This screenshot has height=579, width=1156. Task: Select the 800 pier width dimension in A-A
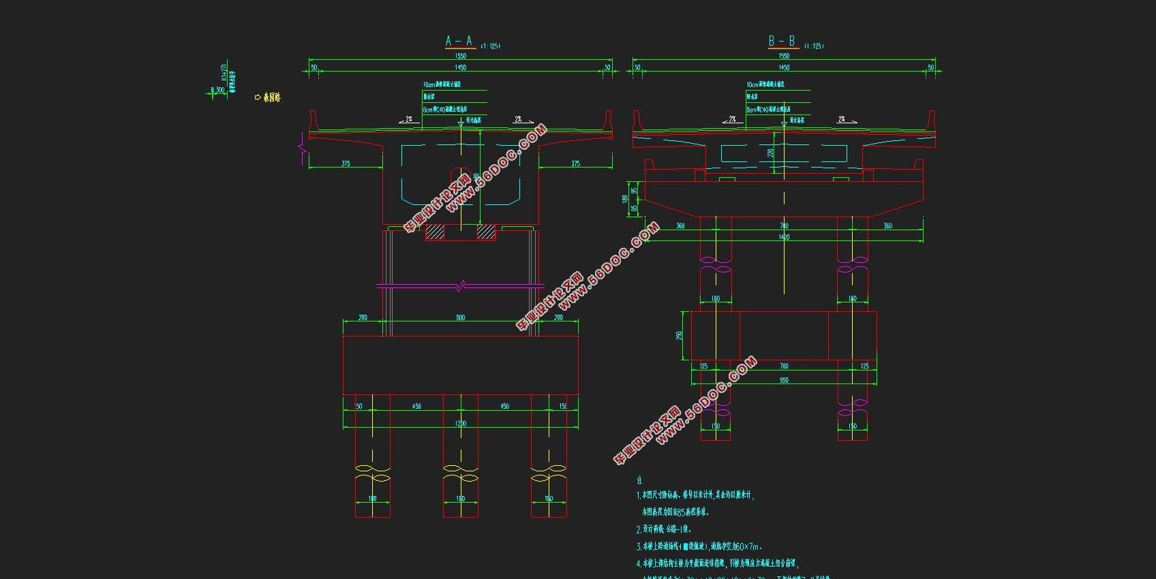pyautogui.click(x=461, y=318)
